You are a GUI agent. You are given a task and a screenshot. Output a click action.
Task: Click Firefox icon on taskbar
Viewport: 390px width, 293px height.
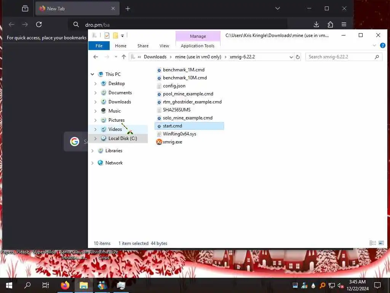click(65, 285)
